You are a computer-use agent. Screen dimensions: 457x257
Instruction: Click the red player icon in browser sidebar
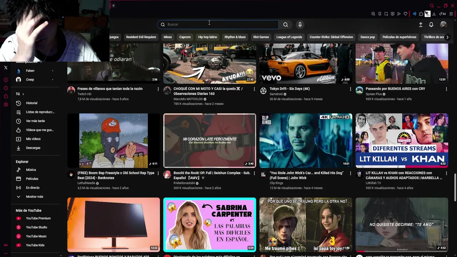(x=6, y=80)
